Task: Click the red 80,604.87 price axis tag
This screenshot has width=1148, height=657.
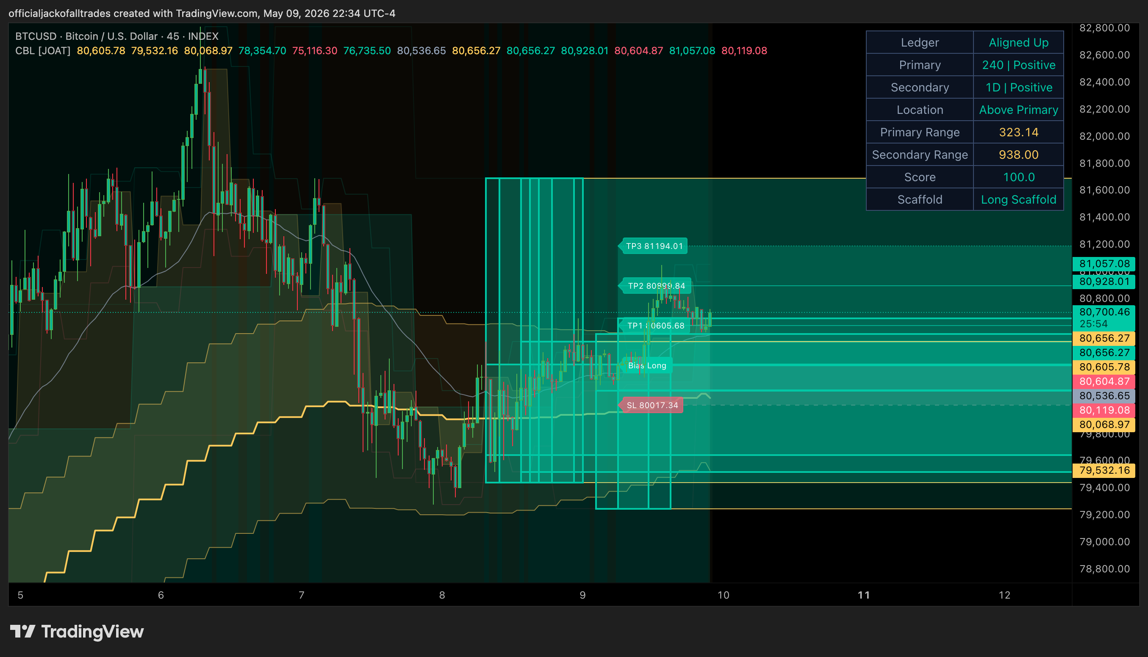Action: click(x=1104, y=381)
